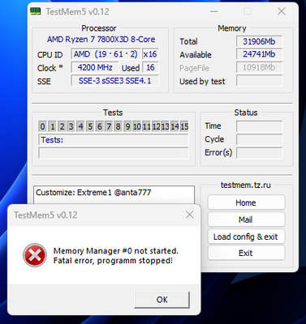
Task: Click the empty Error(s) status field
Action: (x=259, y=153)
